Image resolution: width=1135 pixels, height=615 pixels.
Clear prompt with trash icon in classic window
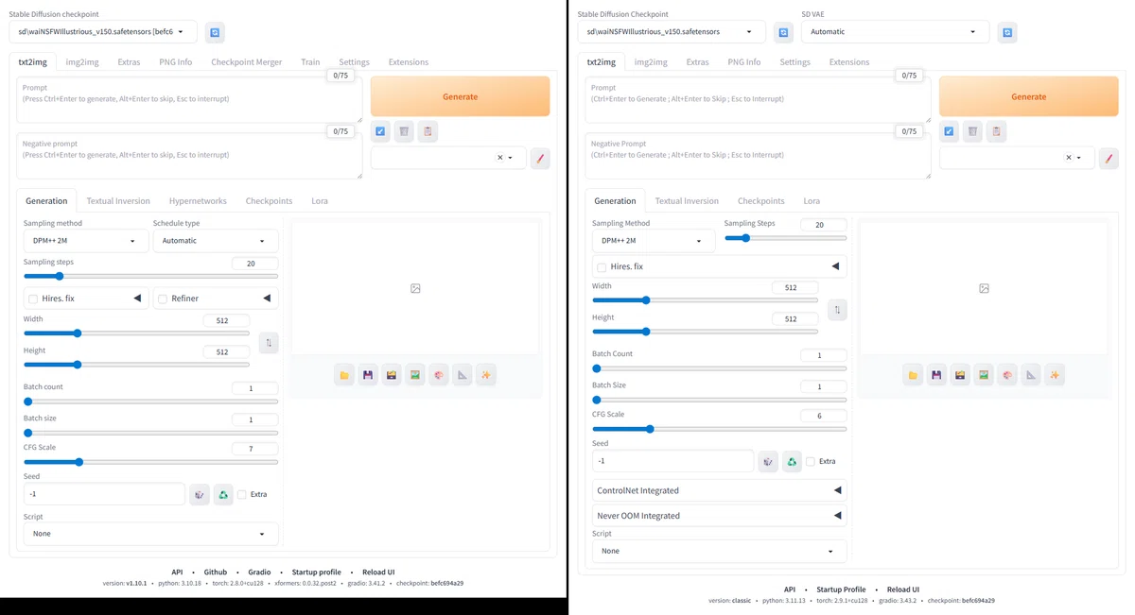tap(972, 131)
